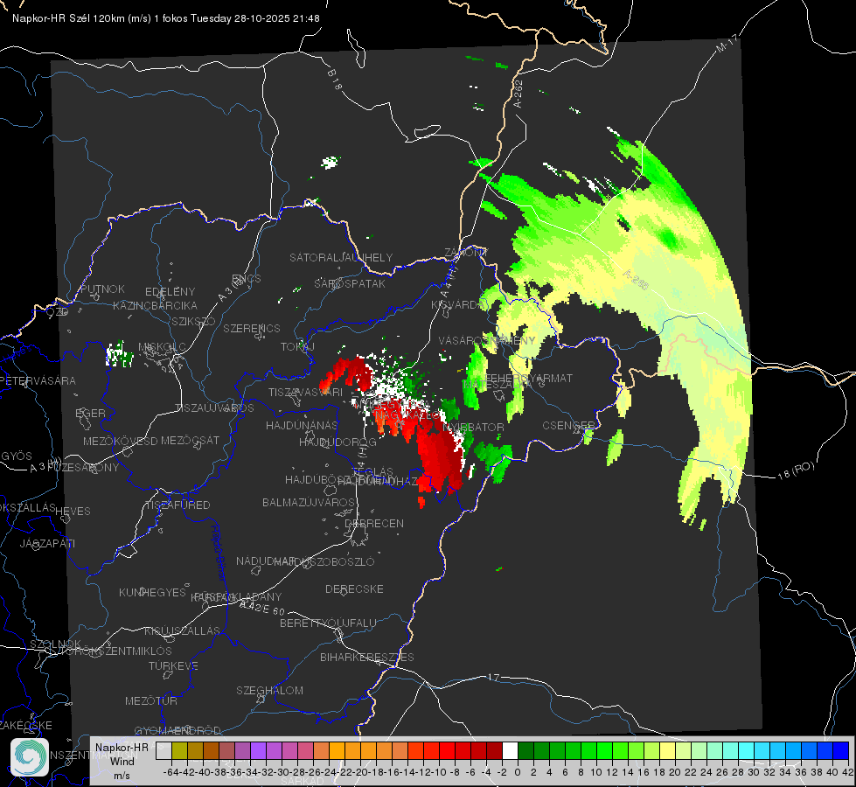856x787 pixels.
Task: Click the TISZAÚJVÁROS city label
Action: (214, 408)
